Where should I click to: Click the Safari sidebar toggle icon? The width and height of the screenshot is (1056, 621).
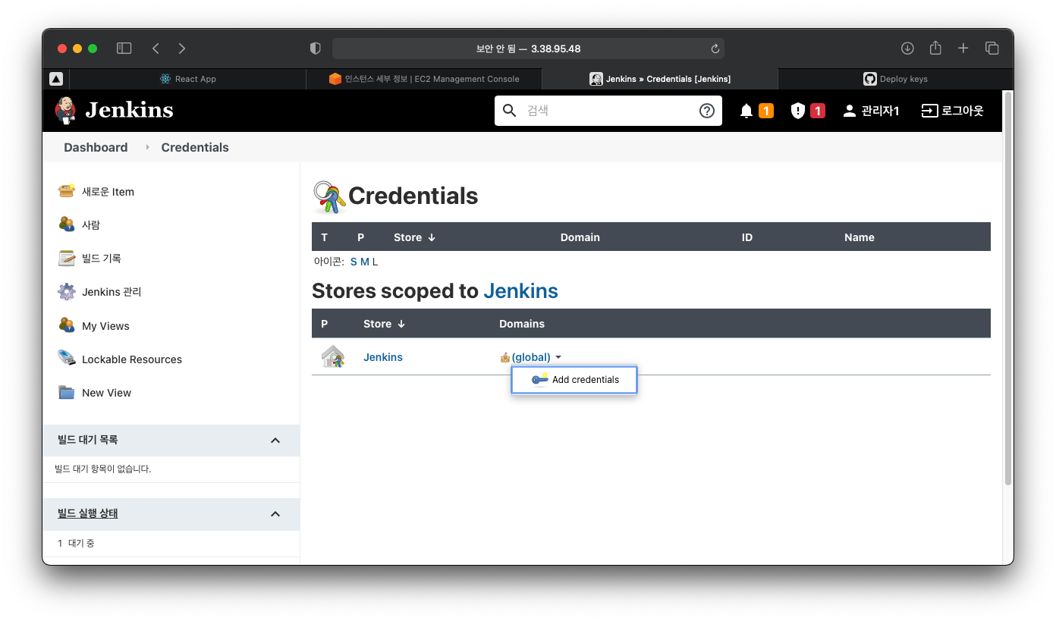pyautogui.click(x=124, y=49)
